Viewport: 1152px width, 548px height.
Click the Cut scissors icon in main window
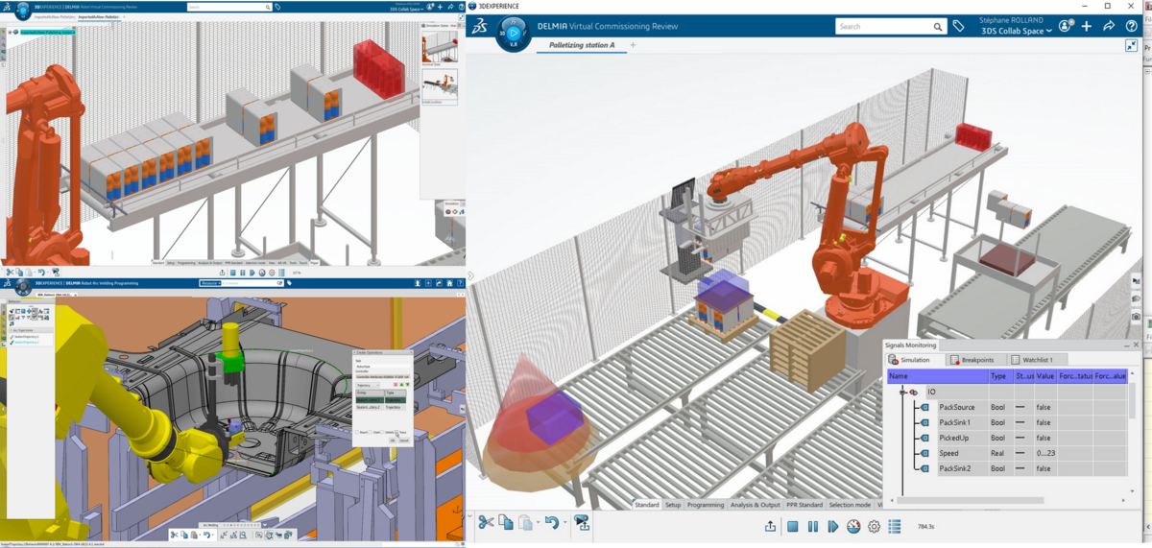click(x=486, y=522)
